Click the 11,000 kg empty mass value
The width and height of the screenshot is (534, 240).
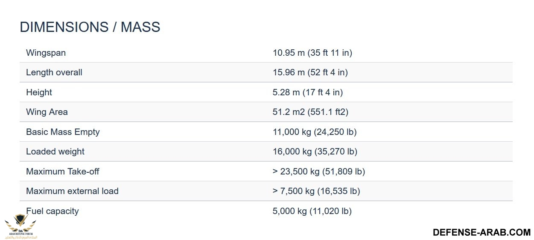click(x=315, y=132)
